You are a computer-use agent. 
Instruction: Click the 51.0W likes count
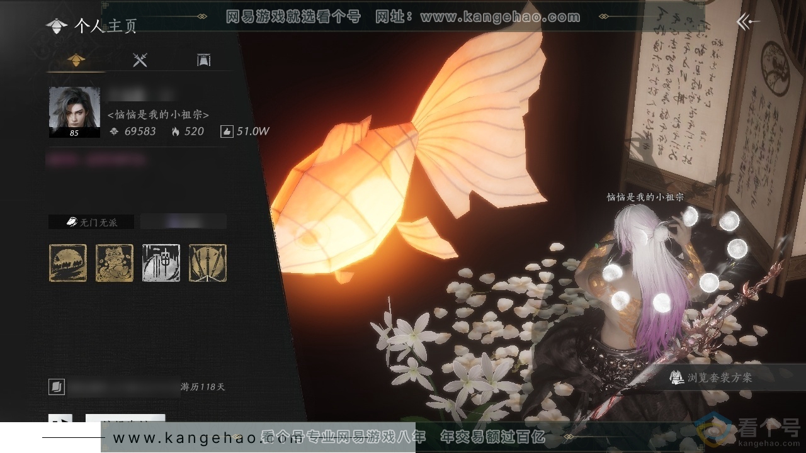point(253,131)
